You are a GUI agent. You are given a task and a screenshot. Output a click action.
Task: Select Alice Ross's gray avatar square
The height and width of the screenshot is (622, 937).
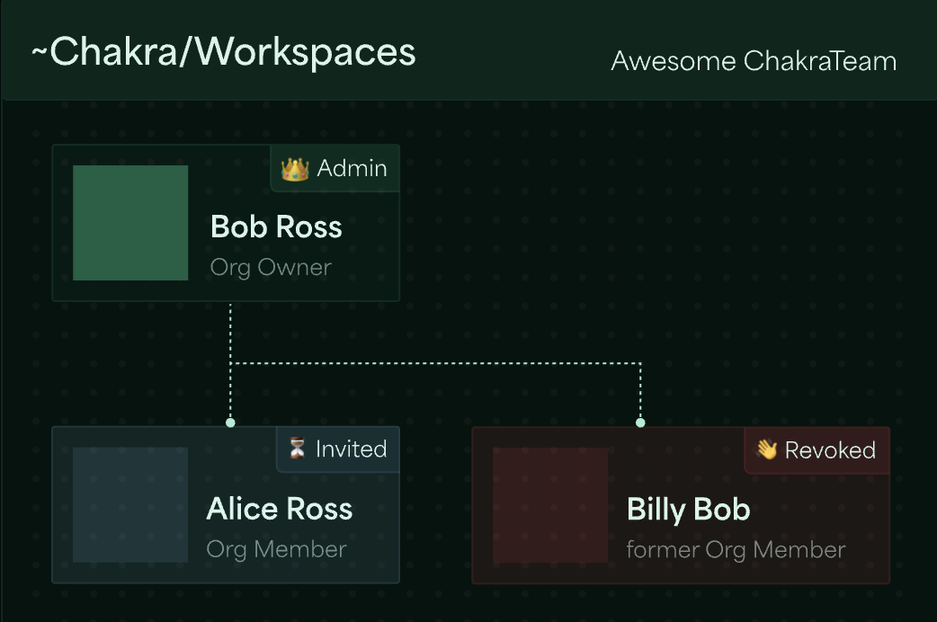coord(130,505)
